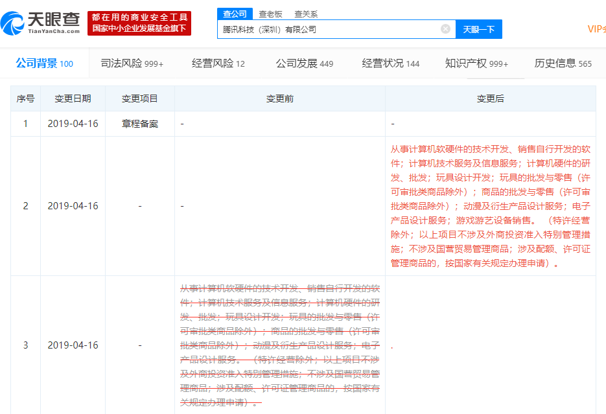Select the 2019-04-16 date in row 1
Image resolution: width=606 pixels, height=414 pixels.
[73, 124]
